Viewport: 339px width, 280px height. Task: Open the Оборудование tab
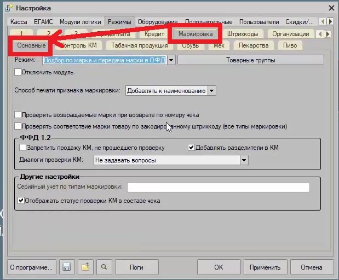tap(157, 22)
